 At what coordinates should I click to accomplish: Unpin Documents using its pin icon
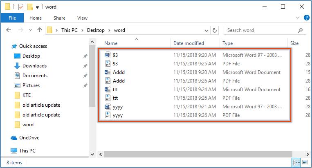pos(85,76)
